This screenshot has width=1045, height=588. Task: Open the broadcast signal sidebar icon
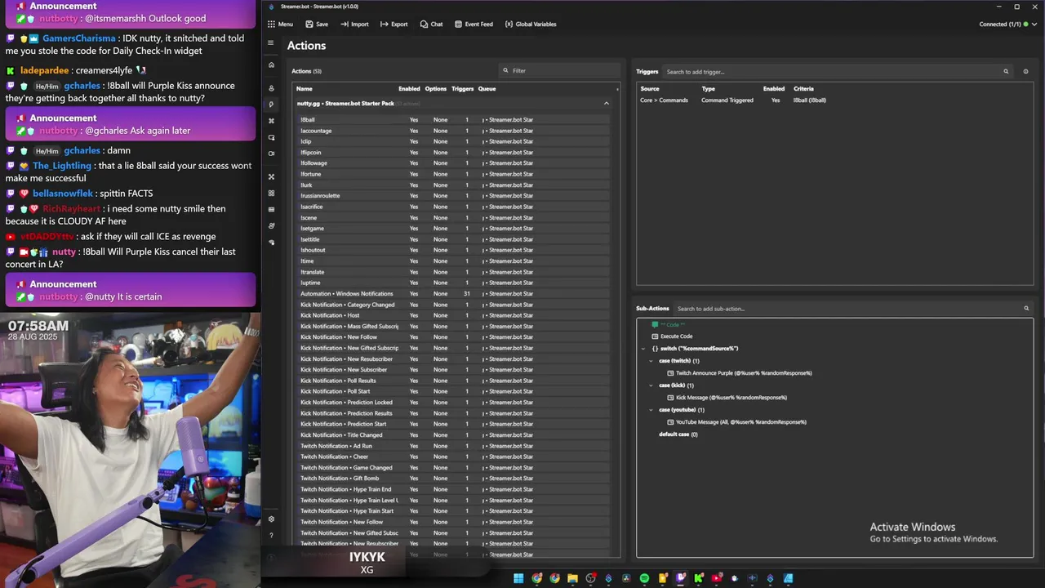tap(271, 243)
